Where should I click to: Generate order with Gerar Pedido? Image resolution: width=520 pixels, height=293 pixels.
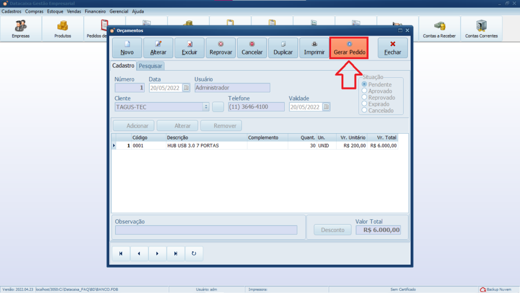click(349, 48)
